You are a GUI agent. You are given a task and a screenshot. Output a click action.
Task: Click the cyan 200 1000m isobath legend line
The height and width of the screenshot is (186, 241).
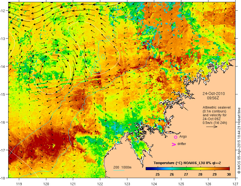[119, 170]
